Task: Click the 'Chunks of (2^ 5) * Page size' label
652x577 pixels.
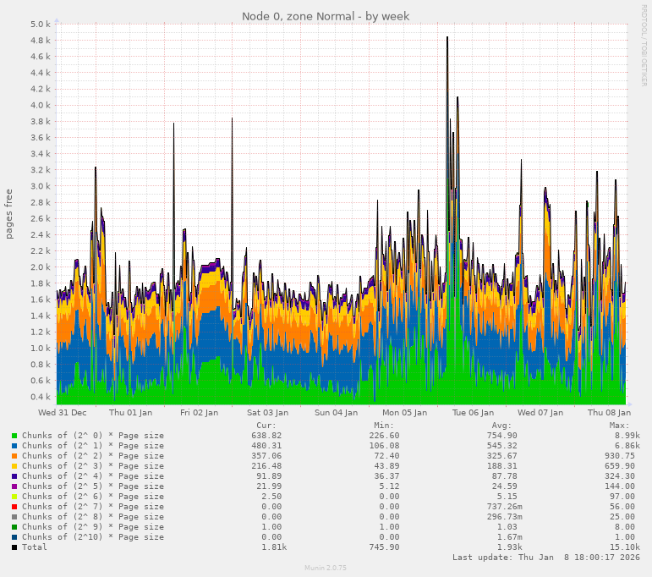Action: pyautogui.click(x=93, y=486)
